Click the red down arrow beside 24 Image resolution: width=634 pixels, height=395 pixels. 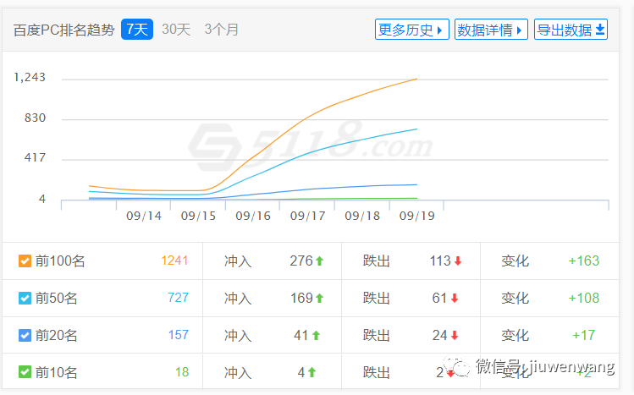tap(455, 336)
